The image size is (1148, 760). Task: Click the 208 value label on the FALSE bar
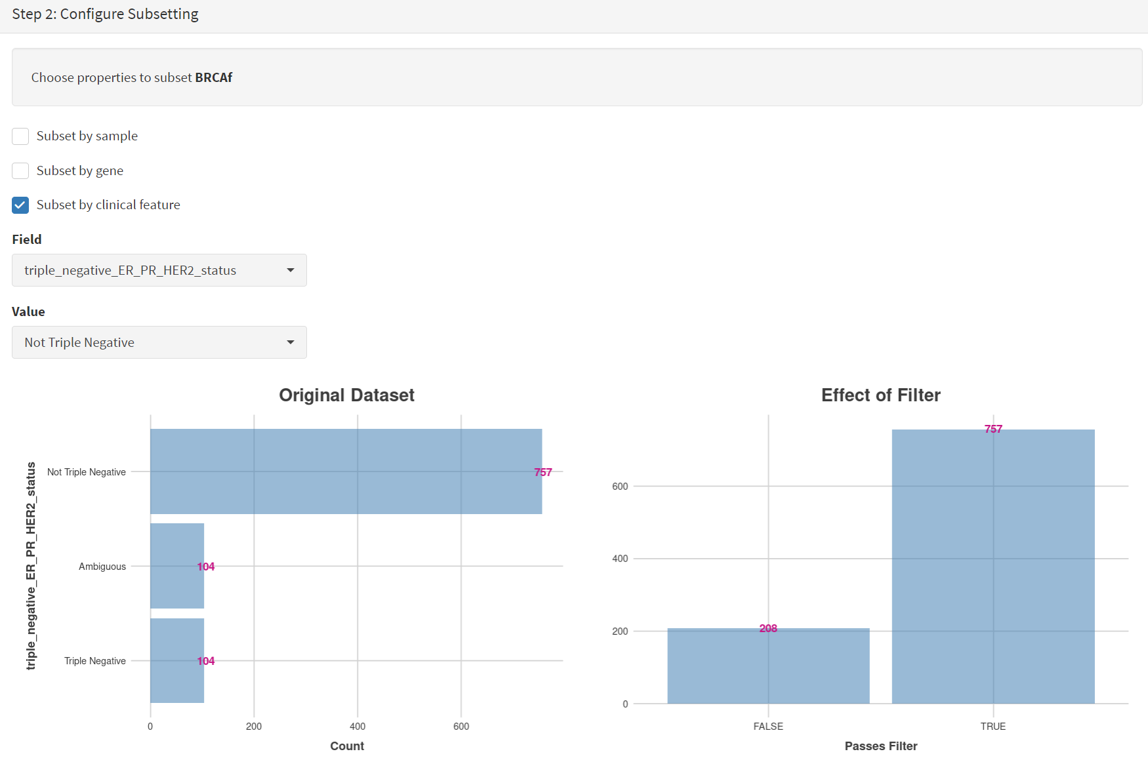[768, 628]
